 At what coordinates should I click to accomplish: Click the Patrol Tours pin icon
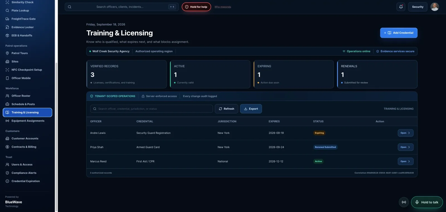pos(7,53)
